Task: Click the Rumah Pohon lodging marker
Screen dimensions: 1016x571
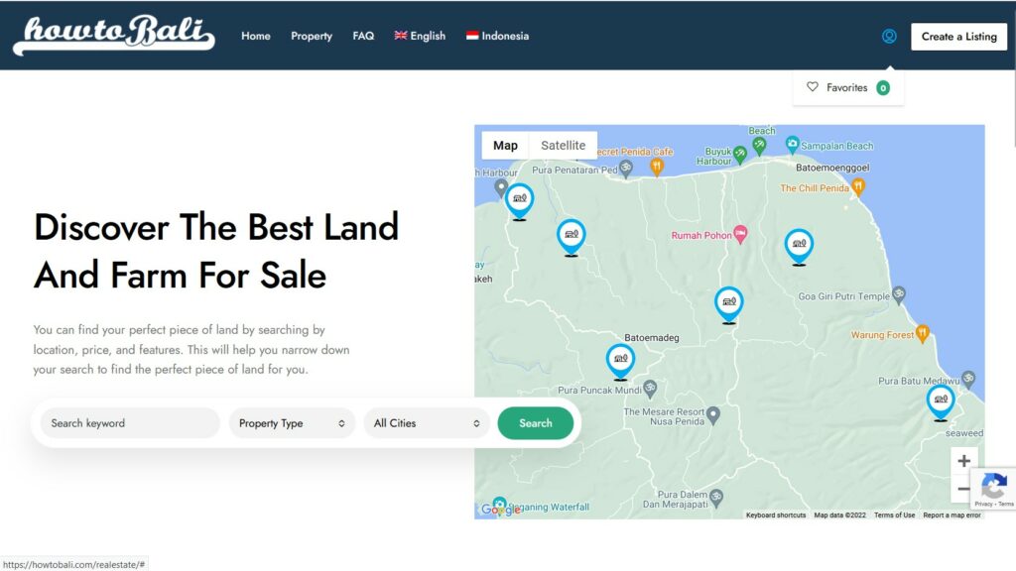Action: pos(740,234)
